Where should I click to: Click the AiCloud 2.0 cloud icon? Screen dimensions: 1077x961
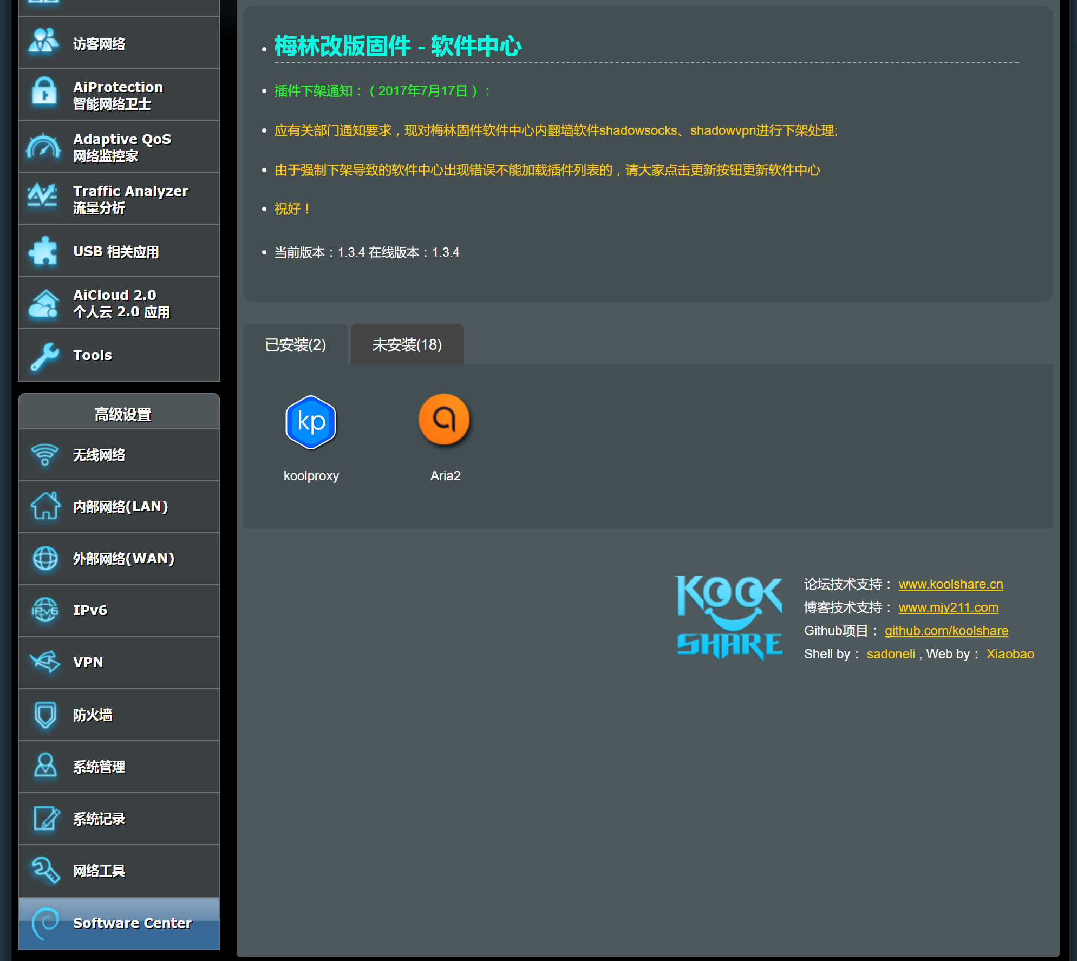click(x=43, y=304)
